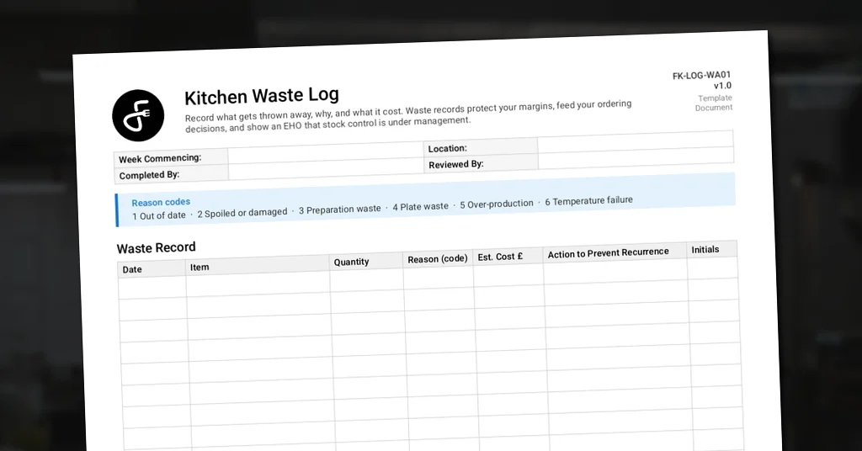Click the '3 Preparation waste' reason code

pos(340,210)
